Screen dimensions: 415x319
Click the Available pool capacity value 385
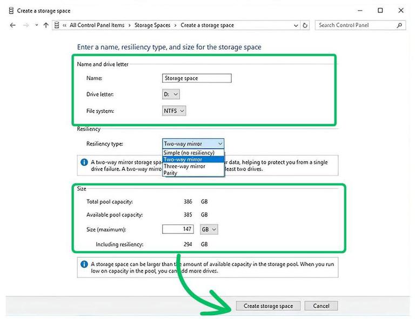(x=188, y=215)
